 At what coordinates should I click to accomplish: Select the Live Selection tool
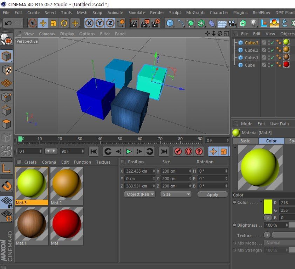point(33,23)
